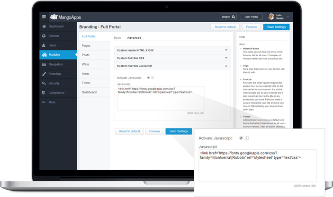Click top Save Settings button
Screen dimensions: 333x197
pos(276,27)
